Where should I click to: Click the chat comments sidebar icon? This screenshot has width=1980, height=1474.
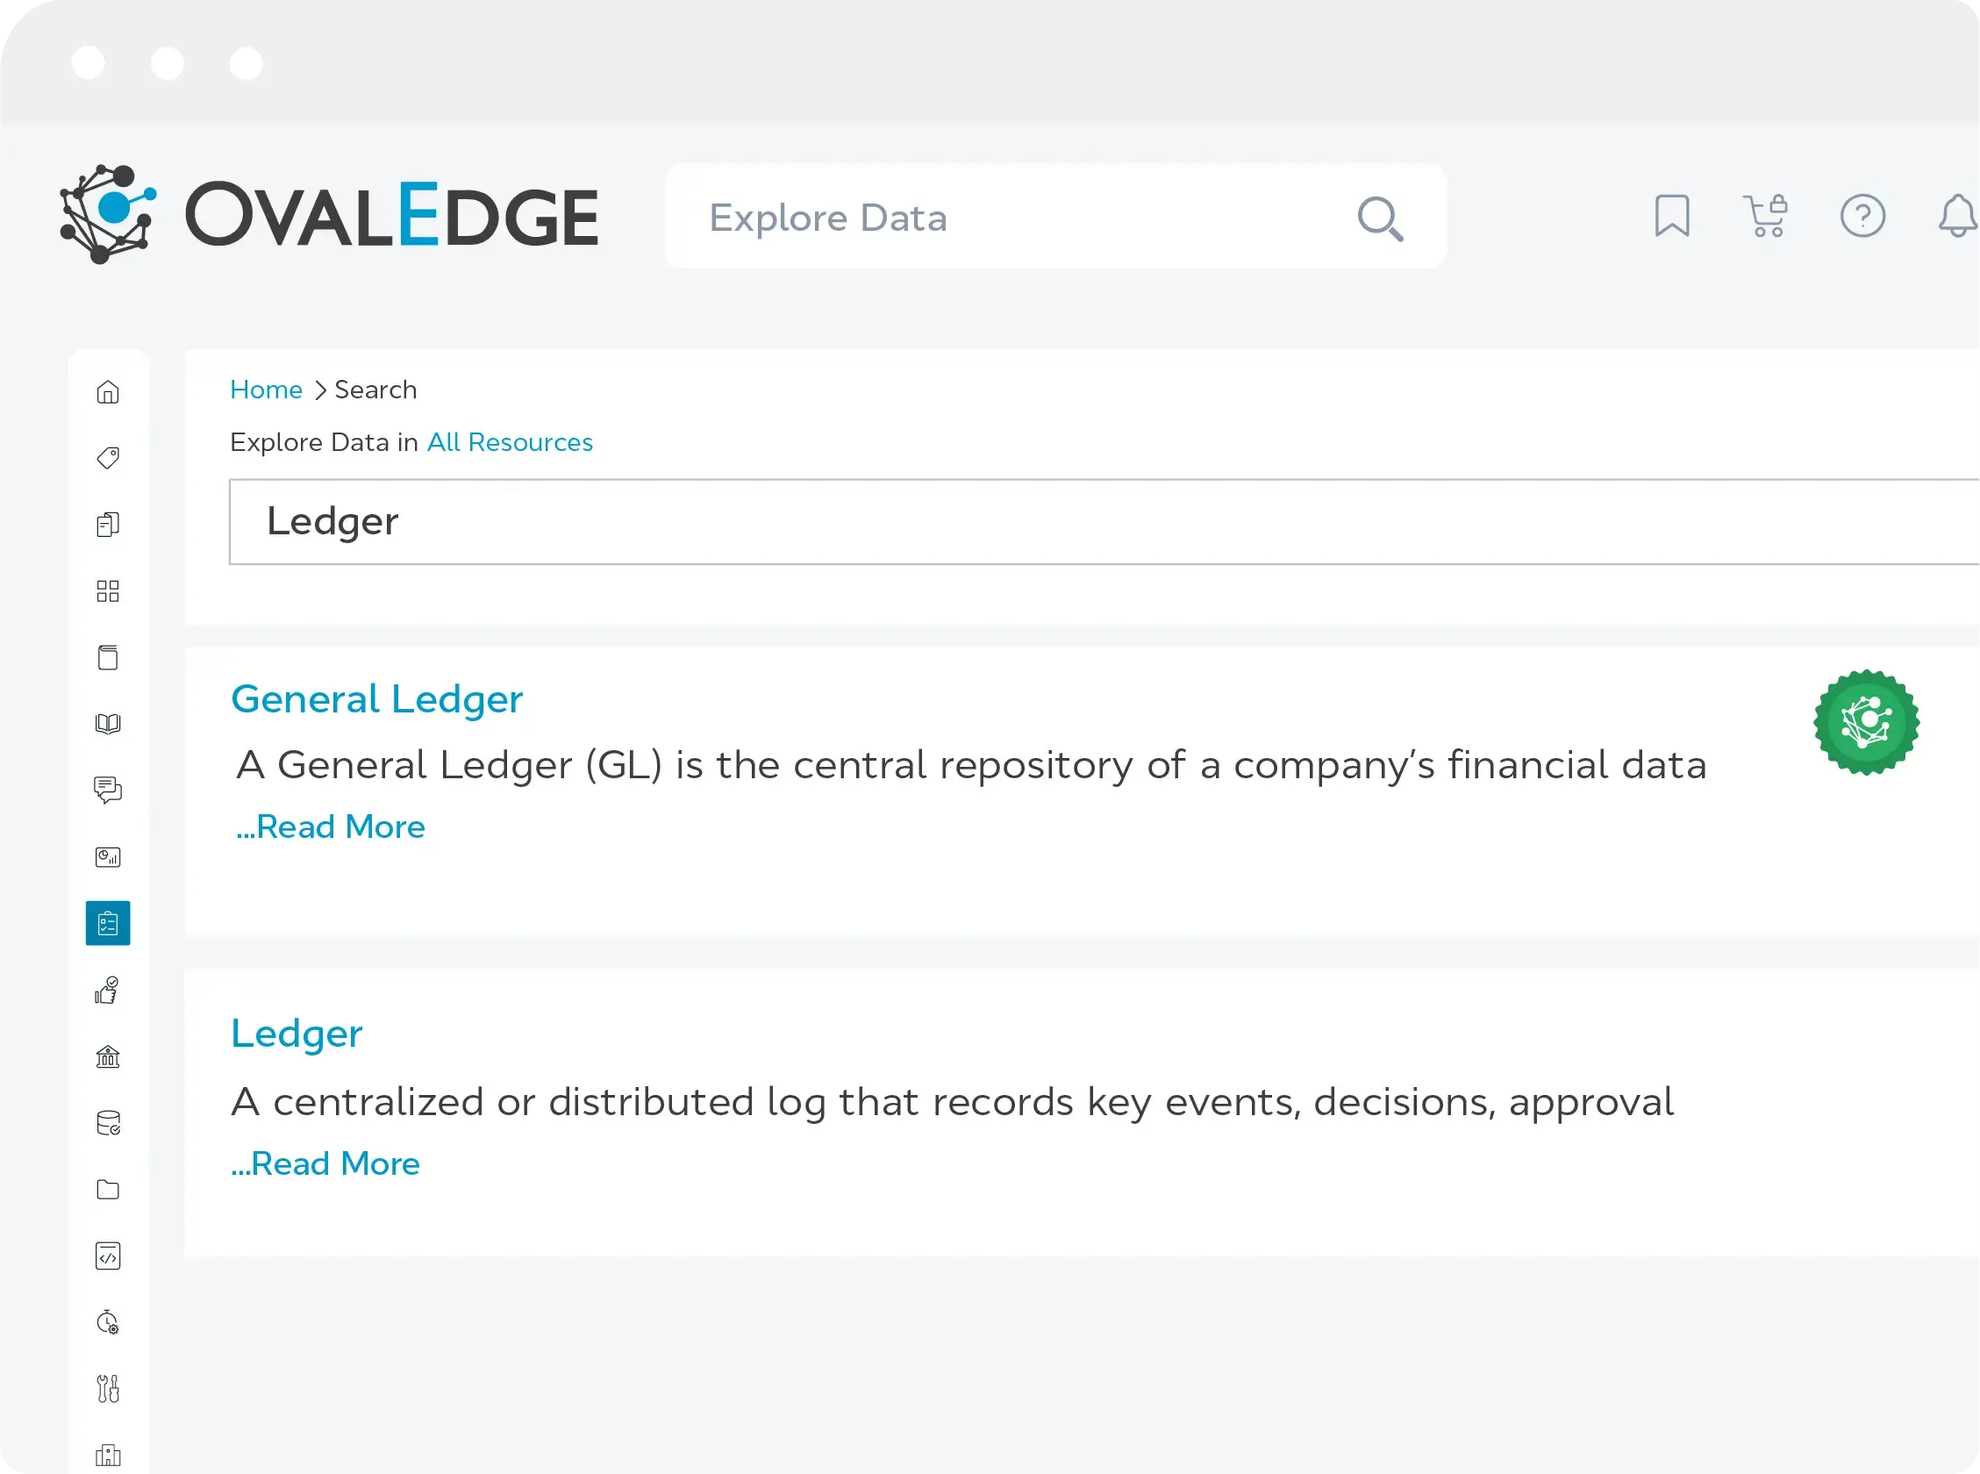(108, 790)
